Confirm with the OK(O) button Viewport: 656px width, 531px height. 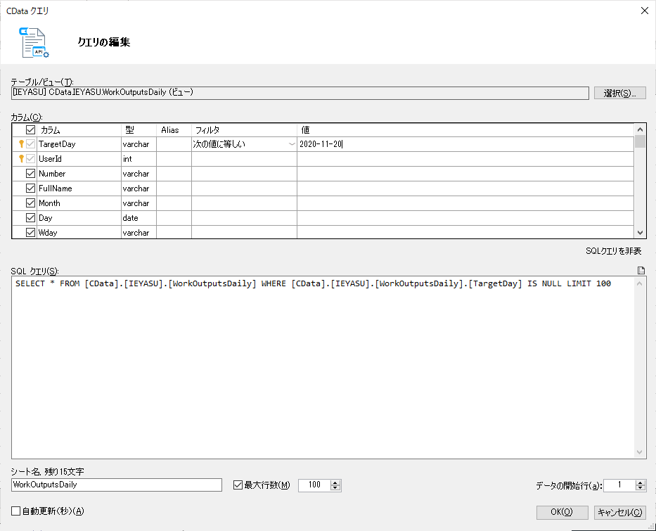pyautogui.click(x=562, y=512)
